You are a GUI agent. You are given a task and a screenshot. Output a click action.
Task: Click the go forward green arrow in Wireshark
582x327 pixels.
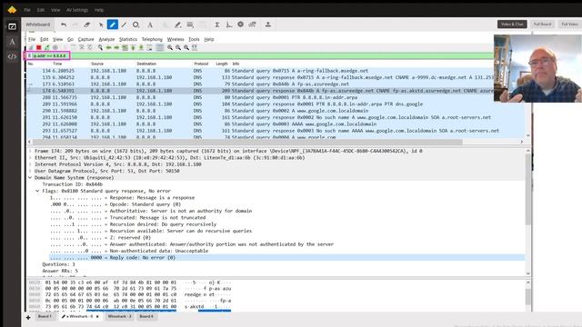(116, 47)
